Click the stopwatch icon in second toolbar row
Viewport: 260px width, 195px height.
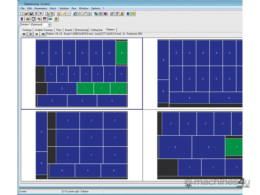click(x=33, y=19)
